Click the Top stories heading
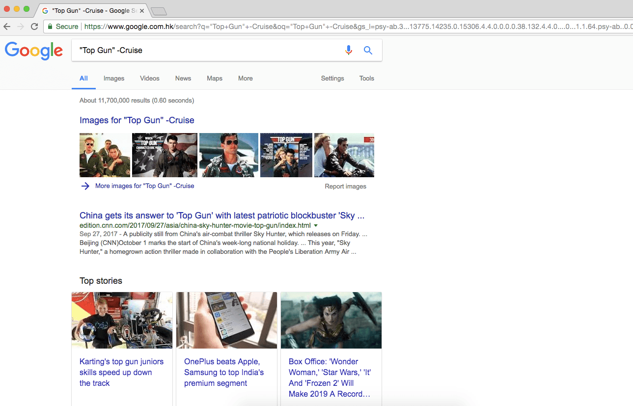Viewport: 633px width, 406px height. point(101,281)
